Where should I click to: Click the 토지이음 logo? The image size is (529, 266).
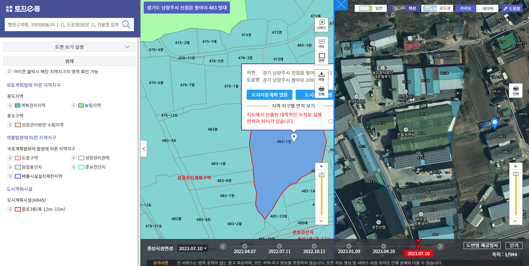pos(23,9)
